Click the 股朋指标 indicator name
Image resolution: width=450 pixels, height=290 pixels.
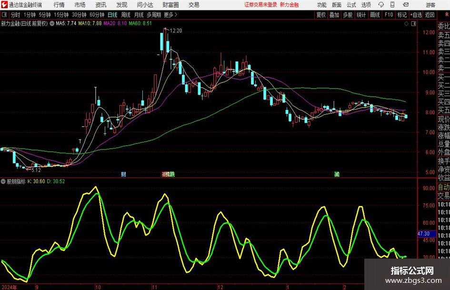(16, 181)
